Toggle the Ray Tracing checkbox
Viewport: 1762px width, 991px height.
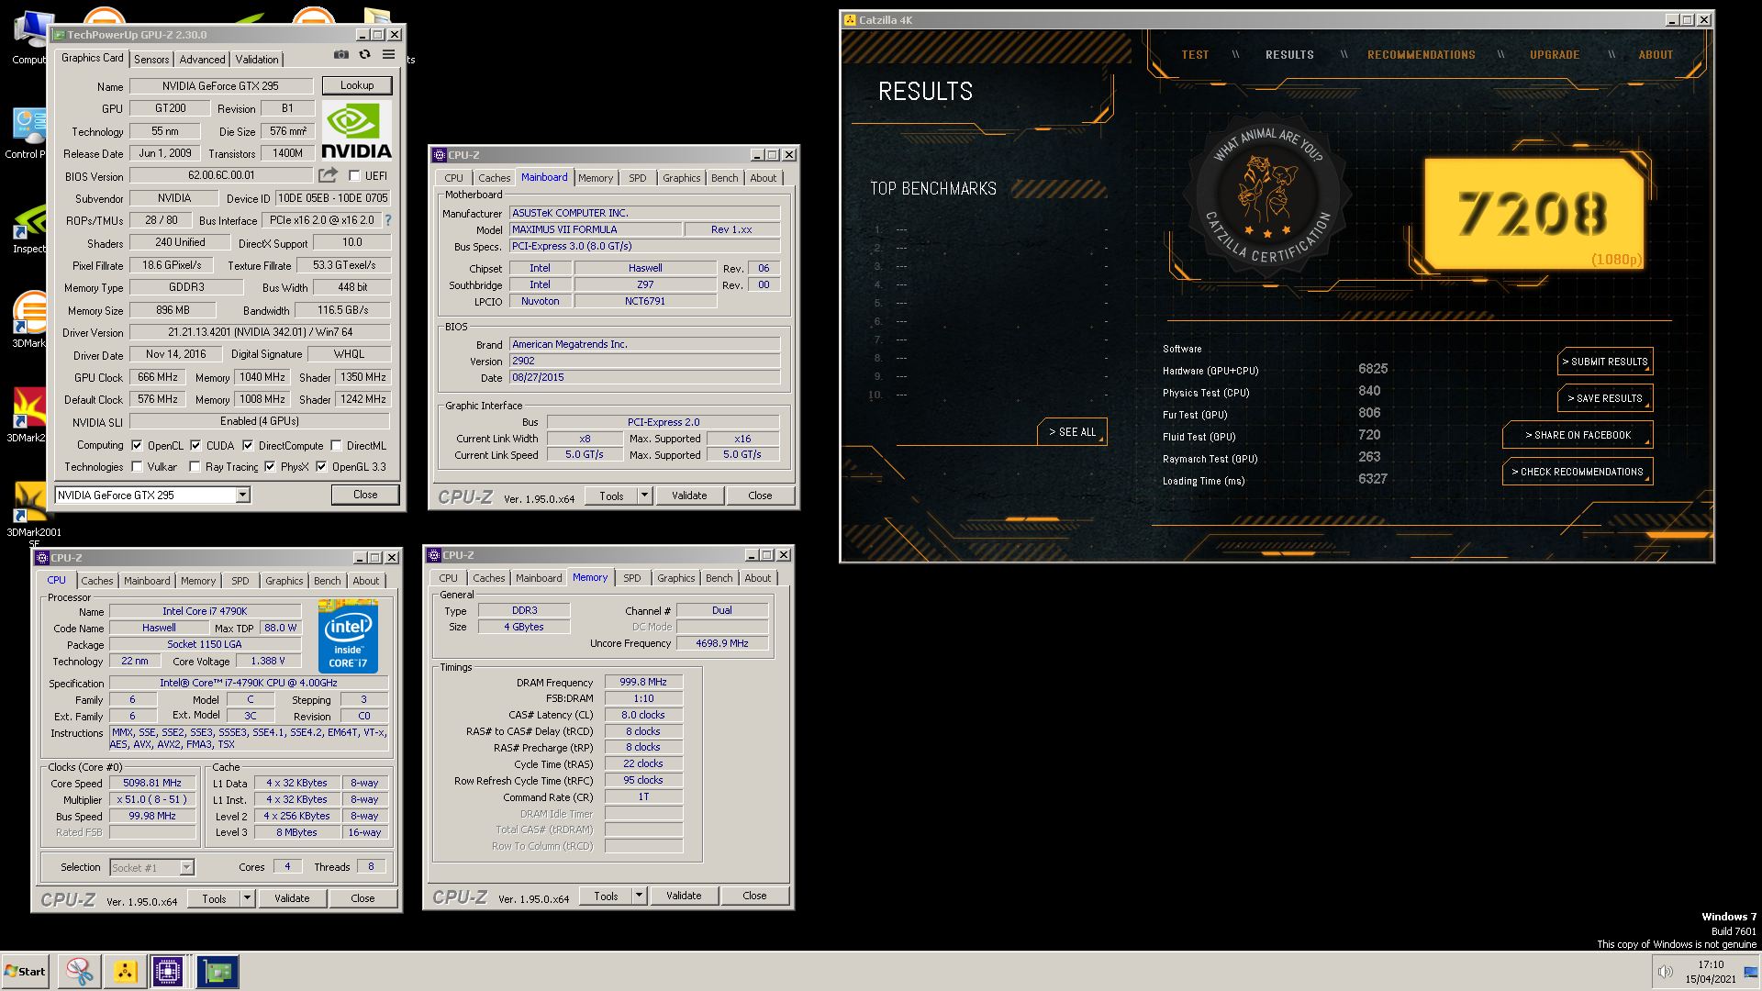coord(195,467)
